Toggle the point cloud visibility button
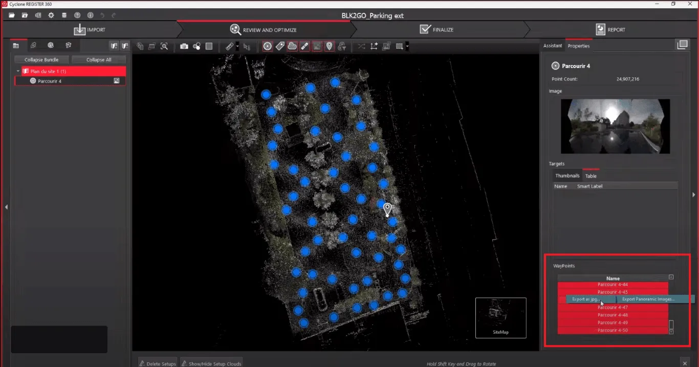The height and width of the screenshot is (367, 699). click(x=292, y=46)
